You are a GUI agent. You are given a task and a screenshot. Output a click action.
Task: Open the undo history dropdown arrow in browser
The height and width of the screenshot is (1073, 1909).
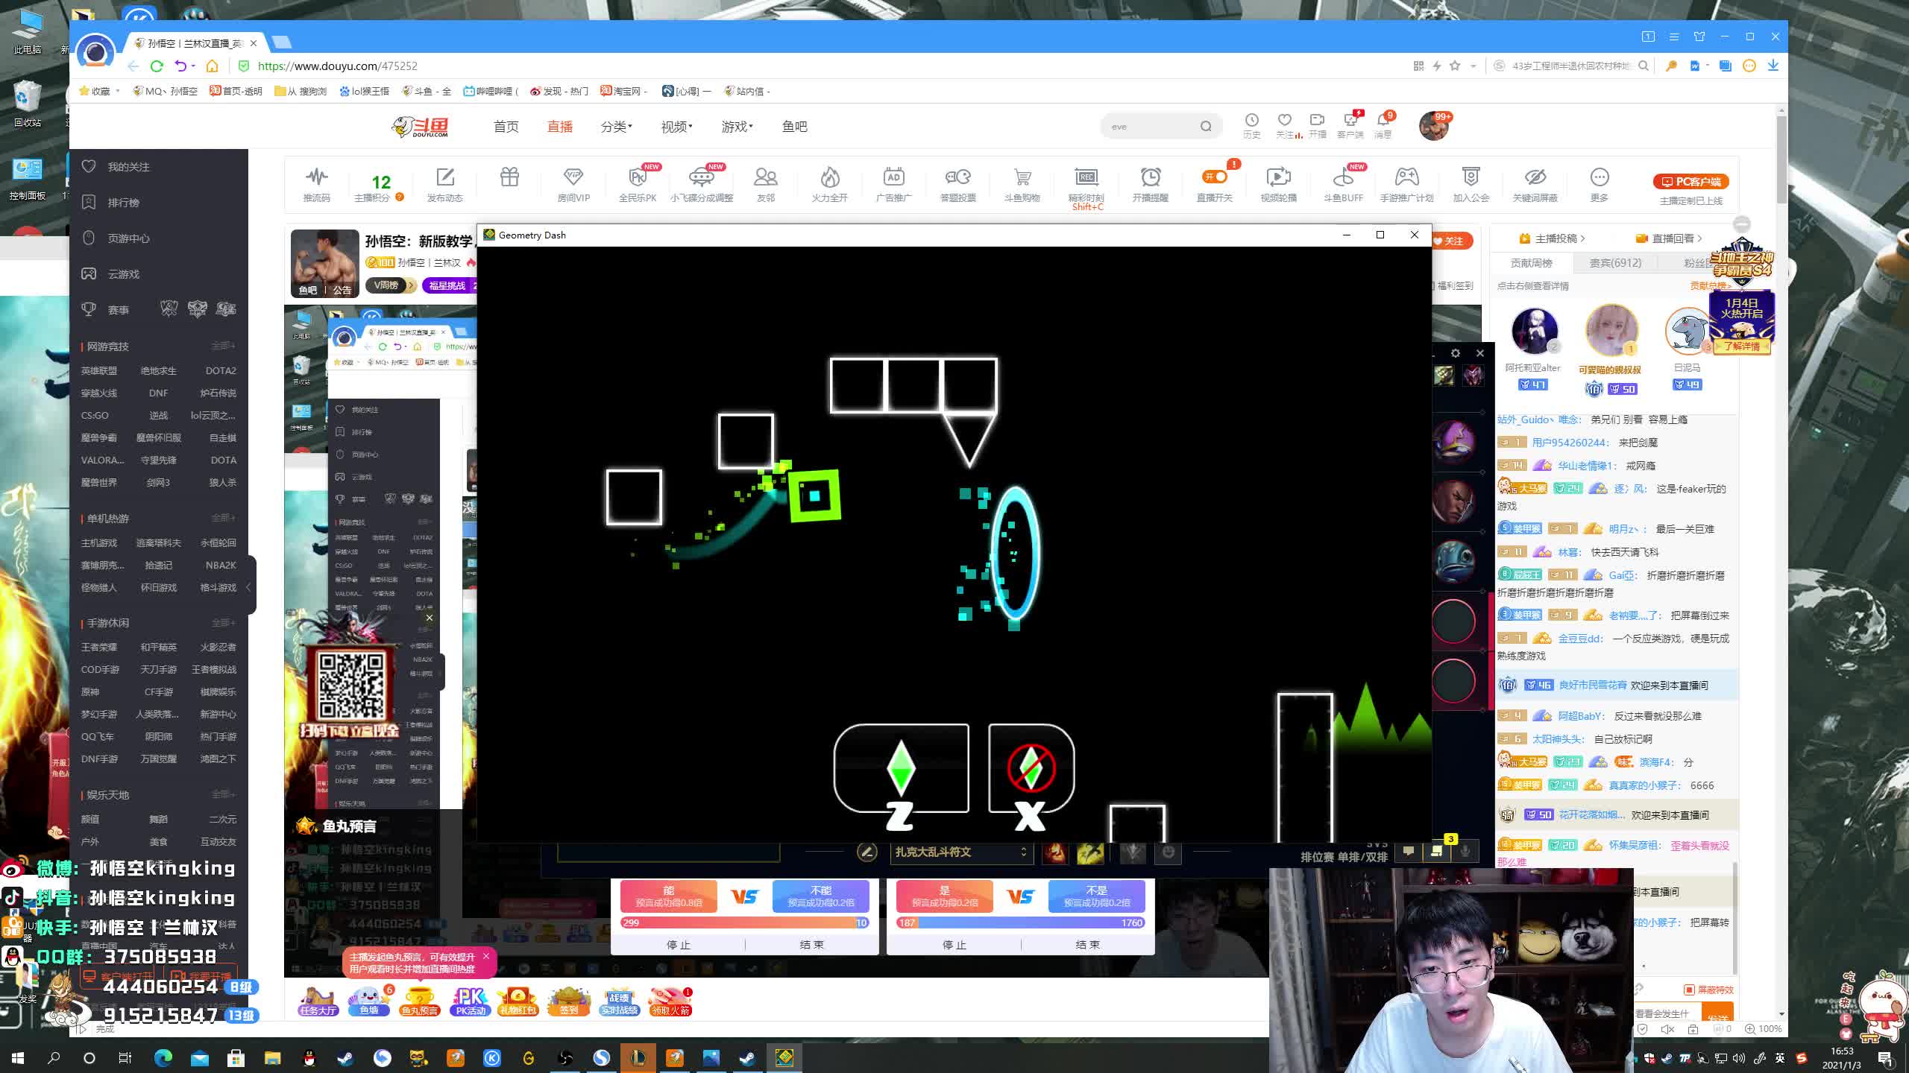(193, 66)
